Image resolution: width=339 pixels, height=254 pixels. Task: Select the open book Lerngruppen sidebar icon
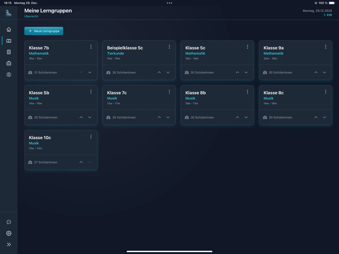[x=9, y=41]
